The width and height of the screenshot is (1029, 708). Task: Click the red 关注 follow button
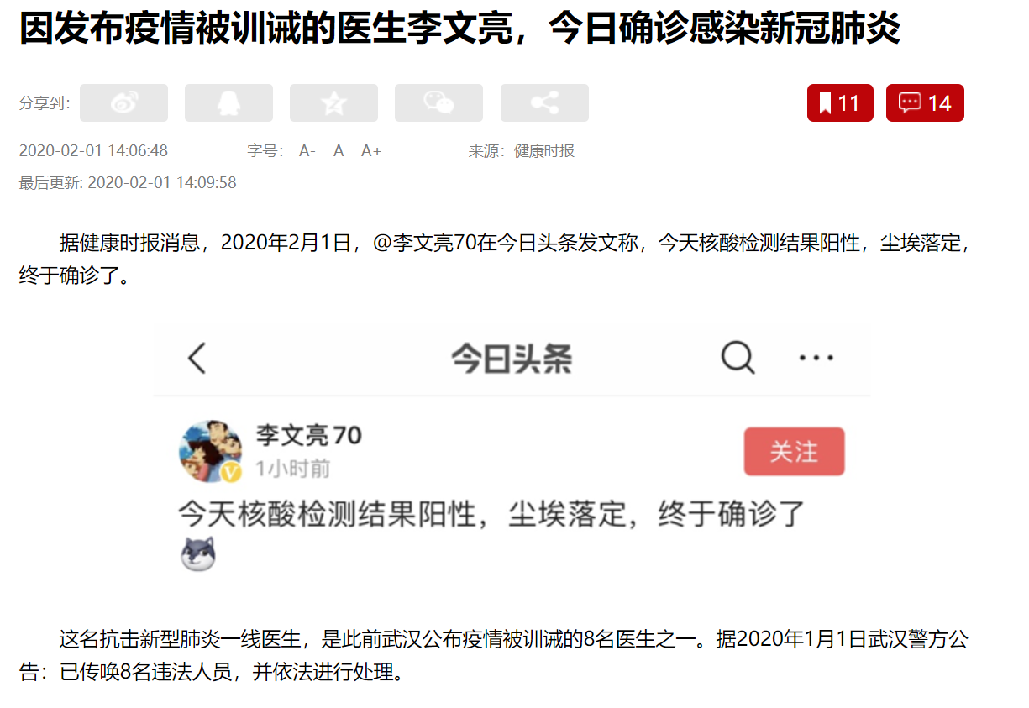point(794,452)
